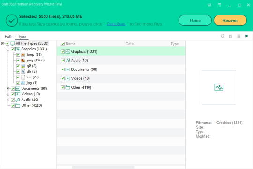253x169 pixels.
Task: Sort by the Type column header
Action: tap(175, 44)
